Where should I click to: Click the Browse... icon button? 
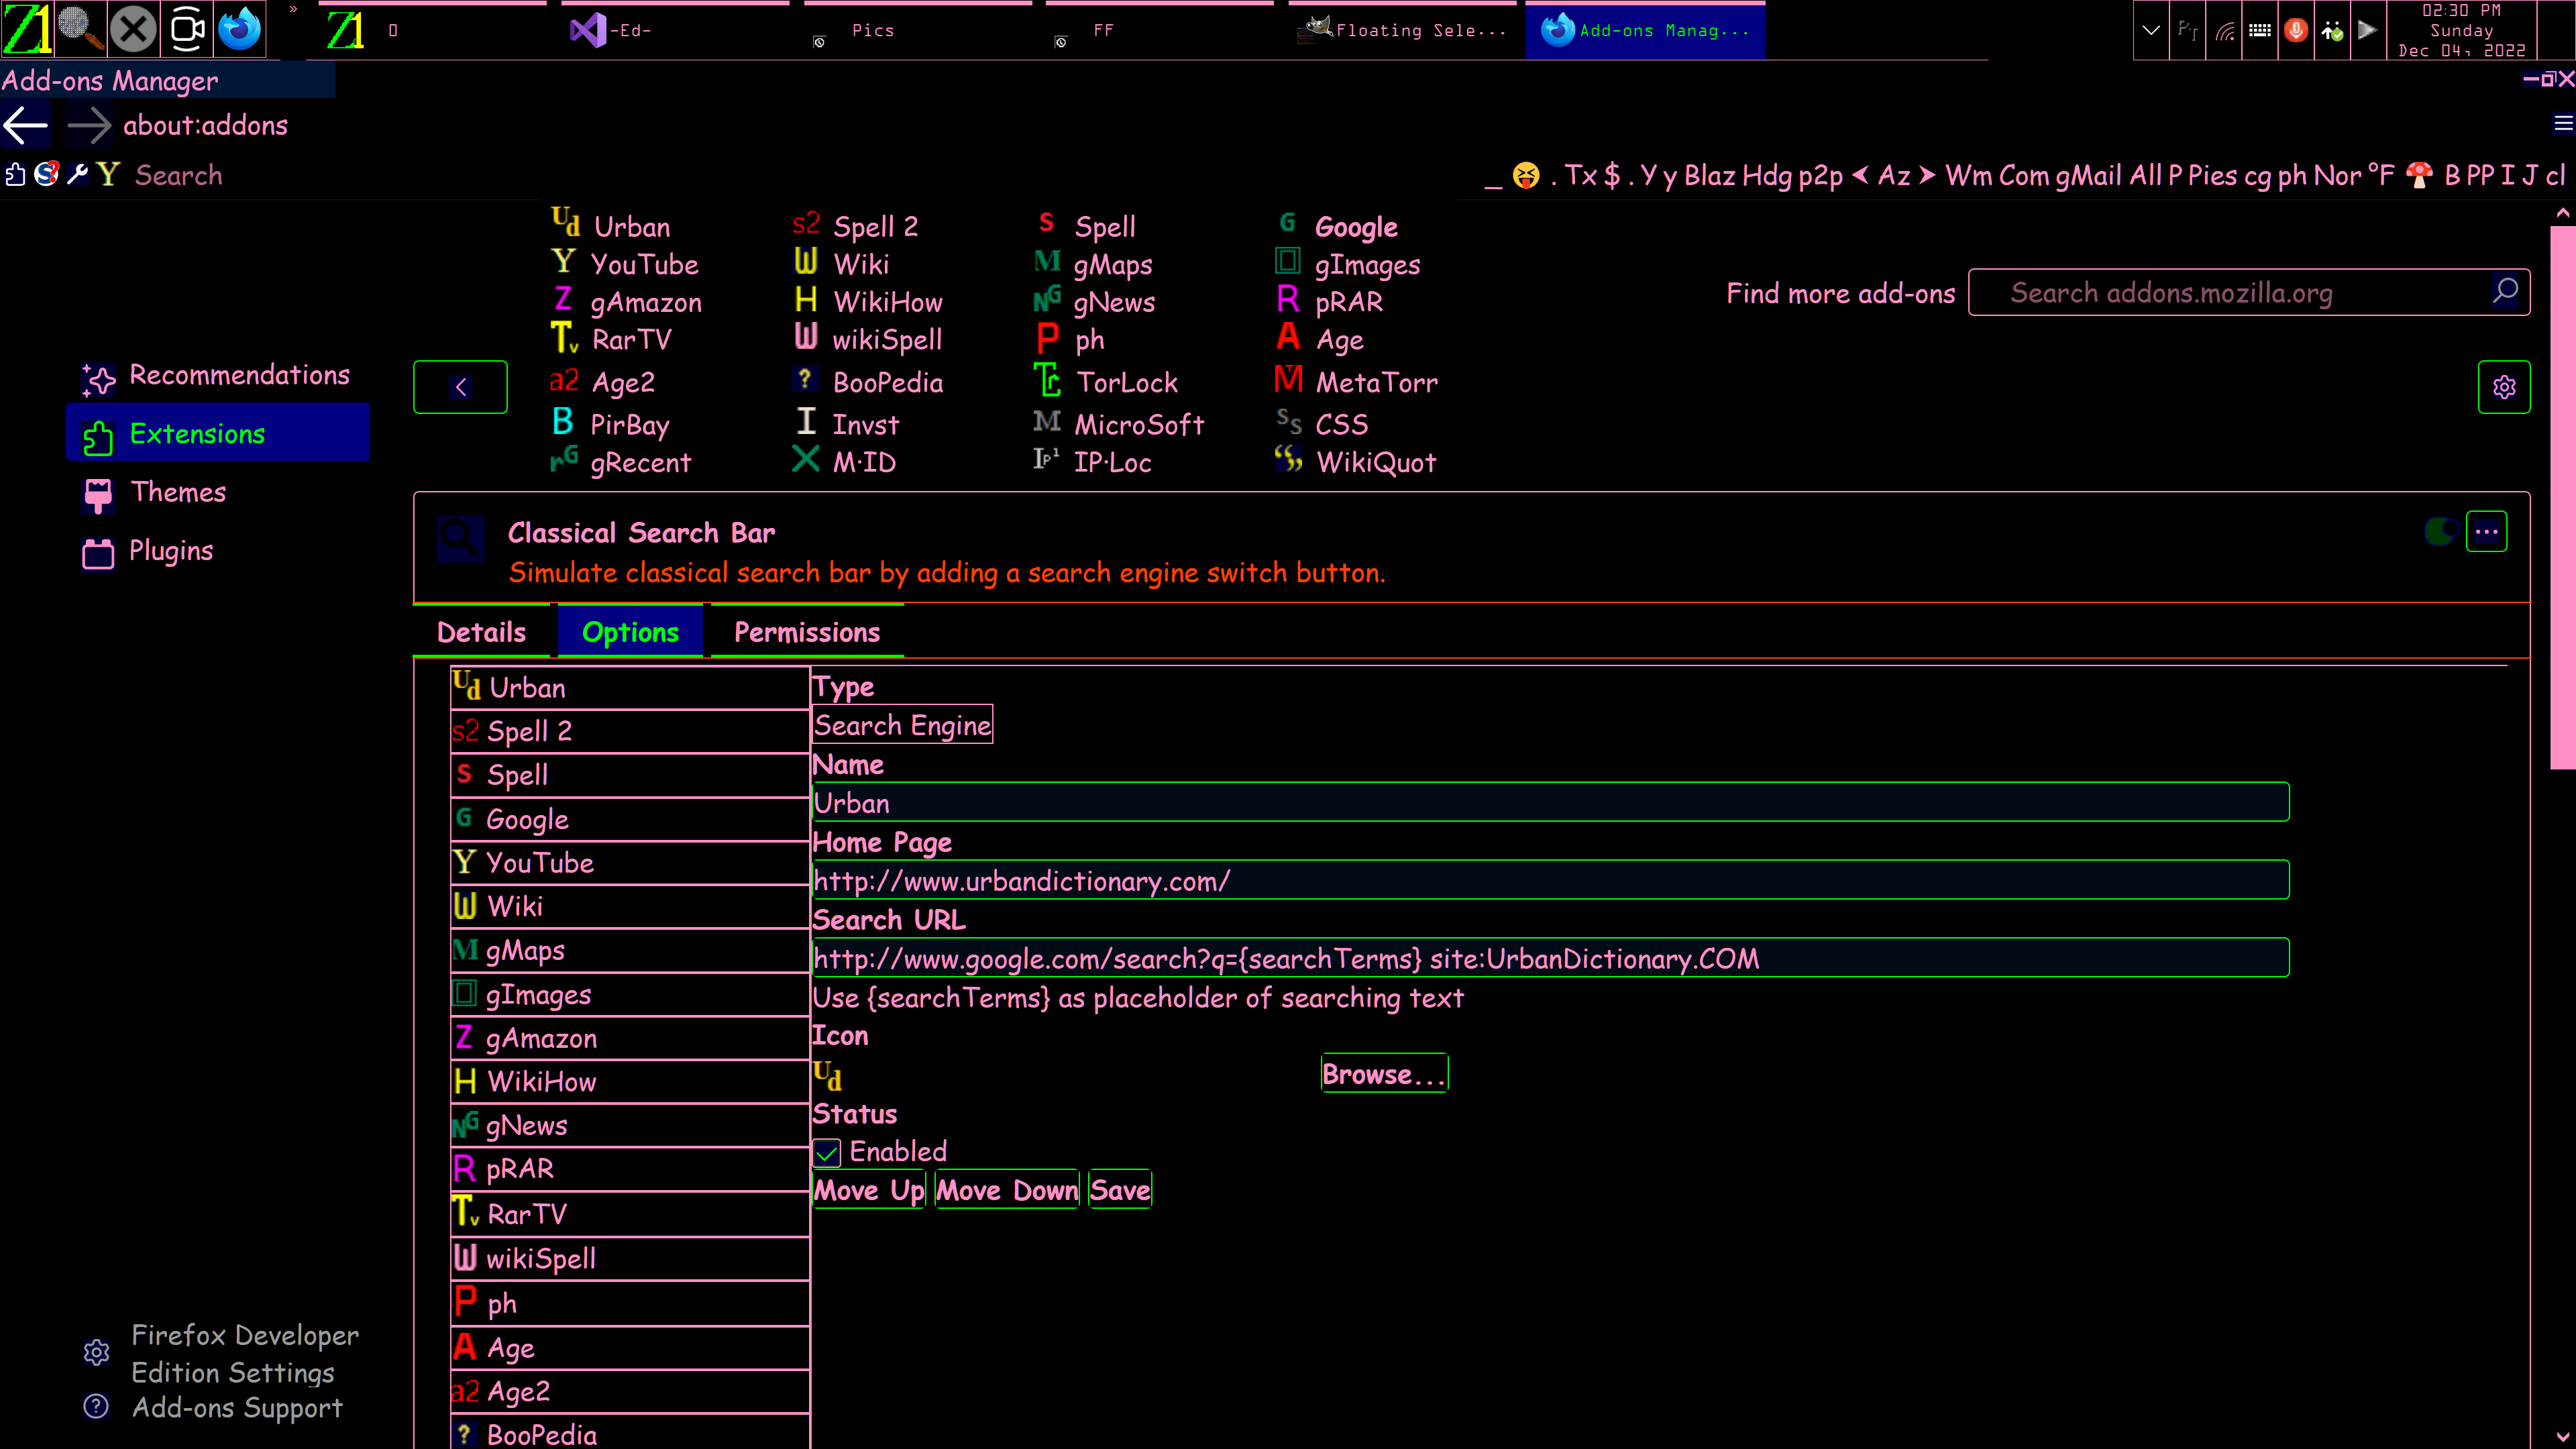[x=1384, y=1074]
